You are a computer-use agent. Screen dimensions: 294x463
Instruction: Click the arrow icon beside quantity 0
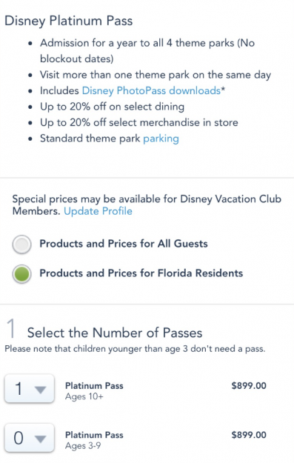pyautogui.click(x=40, y=439)
